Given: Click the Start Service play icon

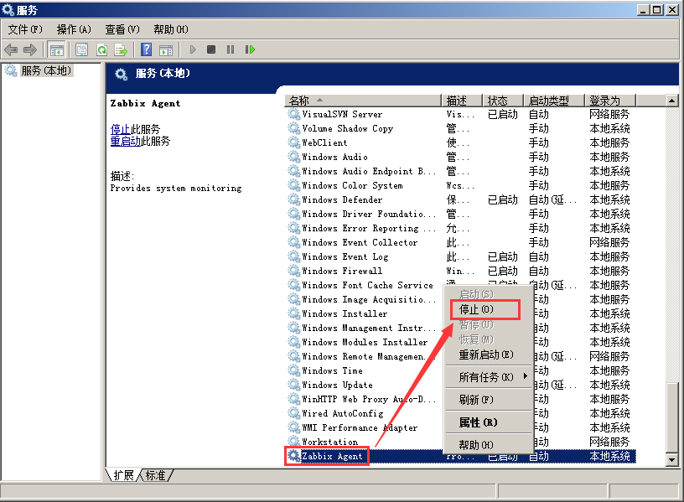Looking at the screenshot, I should pos(193,49).
